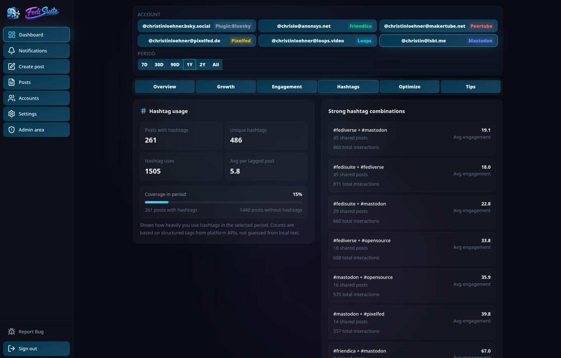Select the Bluesky account christinloehner.bsky.social
Screen dimensions: 561x358
click(197, 26)
